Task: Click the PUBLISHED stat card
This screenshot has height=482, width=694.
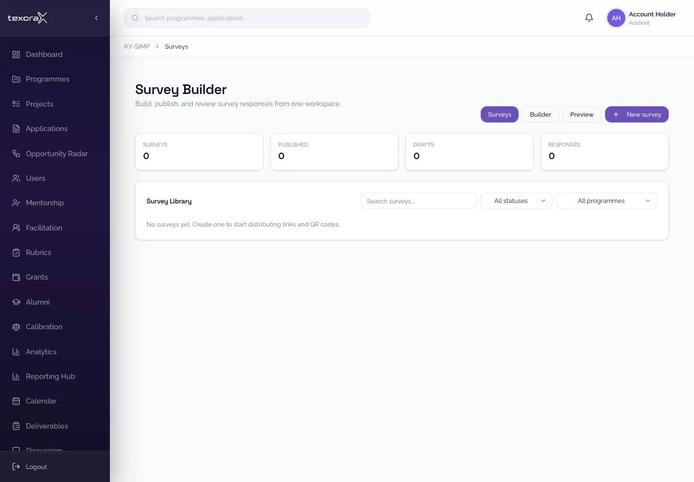Action: (x=334, y=152)
